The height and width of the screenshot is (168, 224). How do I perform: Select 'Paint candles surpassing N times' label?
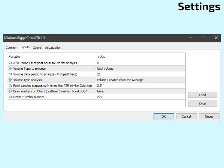tap(52, 85)
